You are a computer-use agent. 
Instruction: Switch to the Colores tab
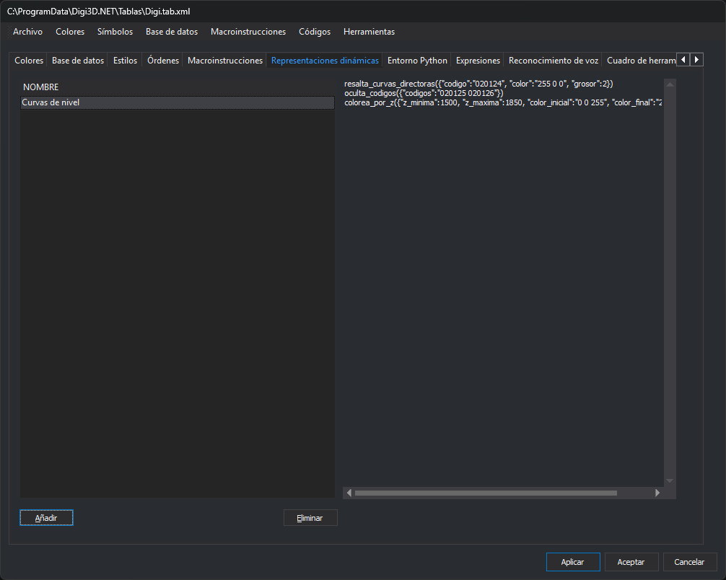pos(29,60)
